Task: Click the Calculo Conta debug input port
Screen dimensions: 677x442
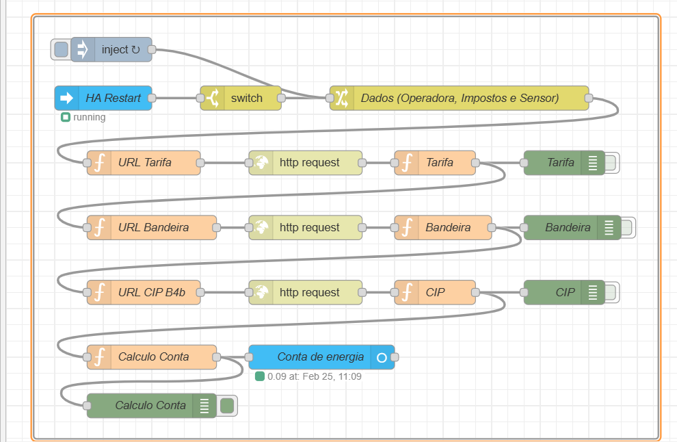Action: [88, 405]
